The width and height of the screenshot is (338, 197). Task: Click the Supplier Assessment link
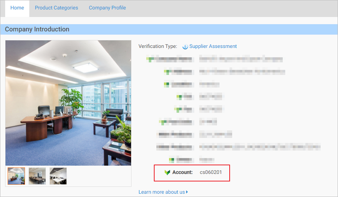[x=213, y=46]
